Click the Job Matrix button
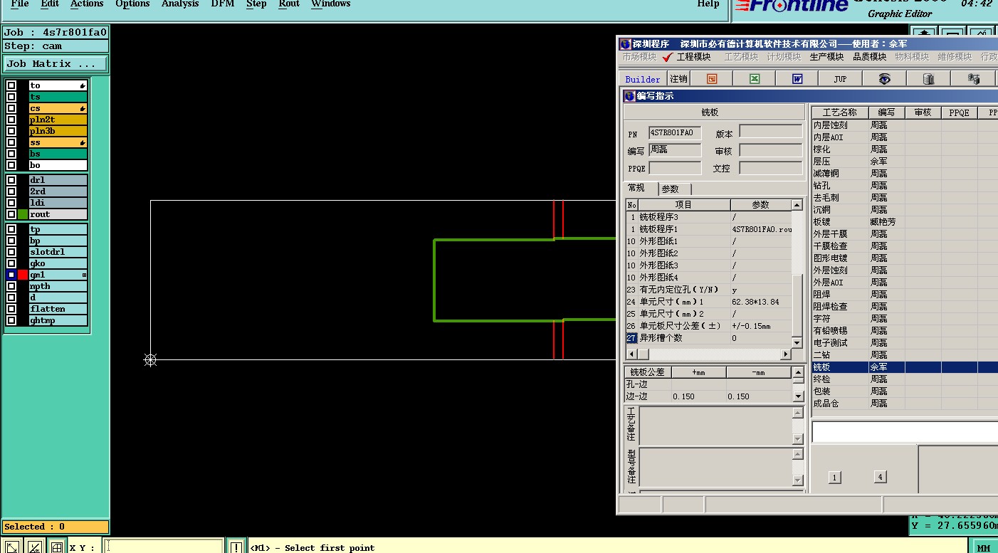This screenshot has width=998, height=553. (x=56, y=63)
